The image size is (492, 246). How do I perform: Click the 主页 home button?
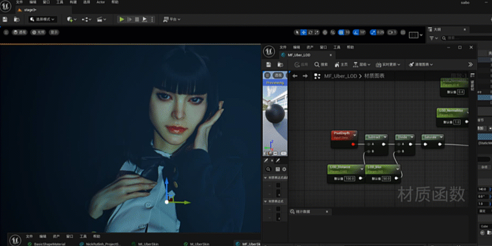pos(341,64)
